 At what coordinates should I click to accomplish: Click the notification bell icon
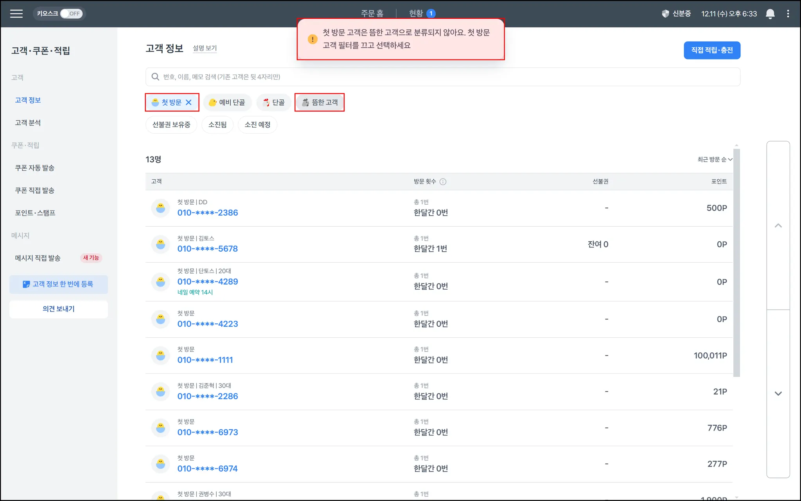click(x=770, y=14)
